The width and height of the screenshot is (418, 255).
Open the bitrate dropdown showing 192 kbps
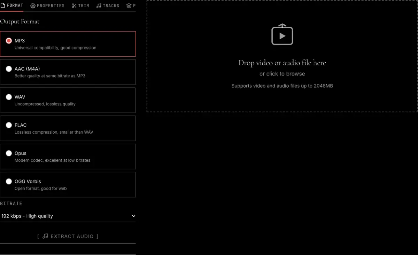click(x=68, y=216)
